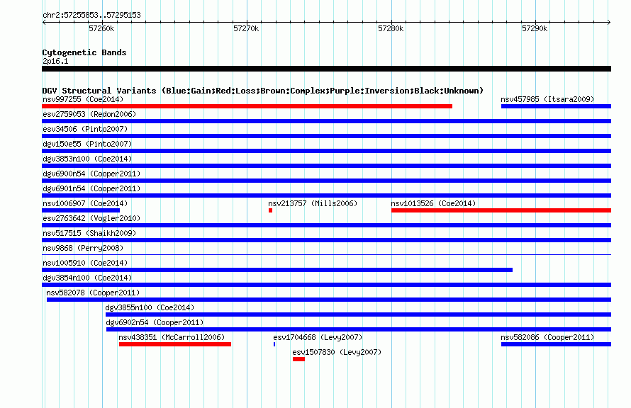
Task: Click the 57270k ruler label
Action: click(x=246, y=28)
